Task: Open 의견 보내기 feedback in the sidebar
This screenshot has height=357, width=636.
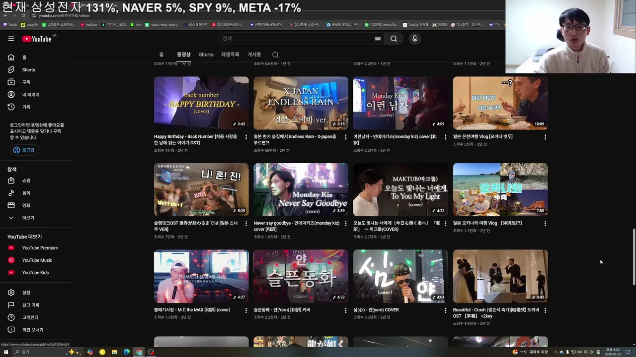Action: click(36, 330)
